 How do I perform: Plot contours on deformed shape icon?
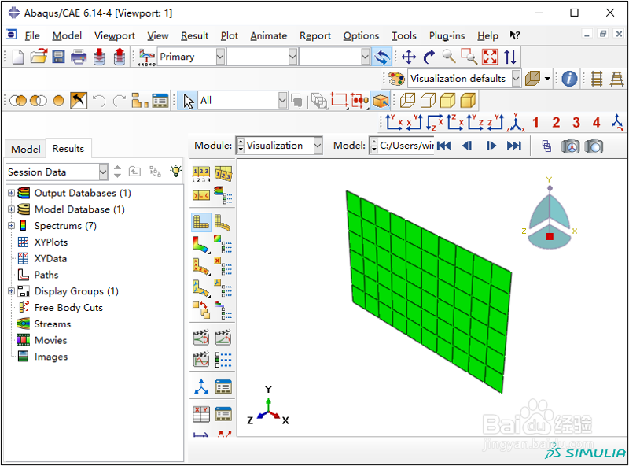tap(201, 244)
